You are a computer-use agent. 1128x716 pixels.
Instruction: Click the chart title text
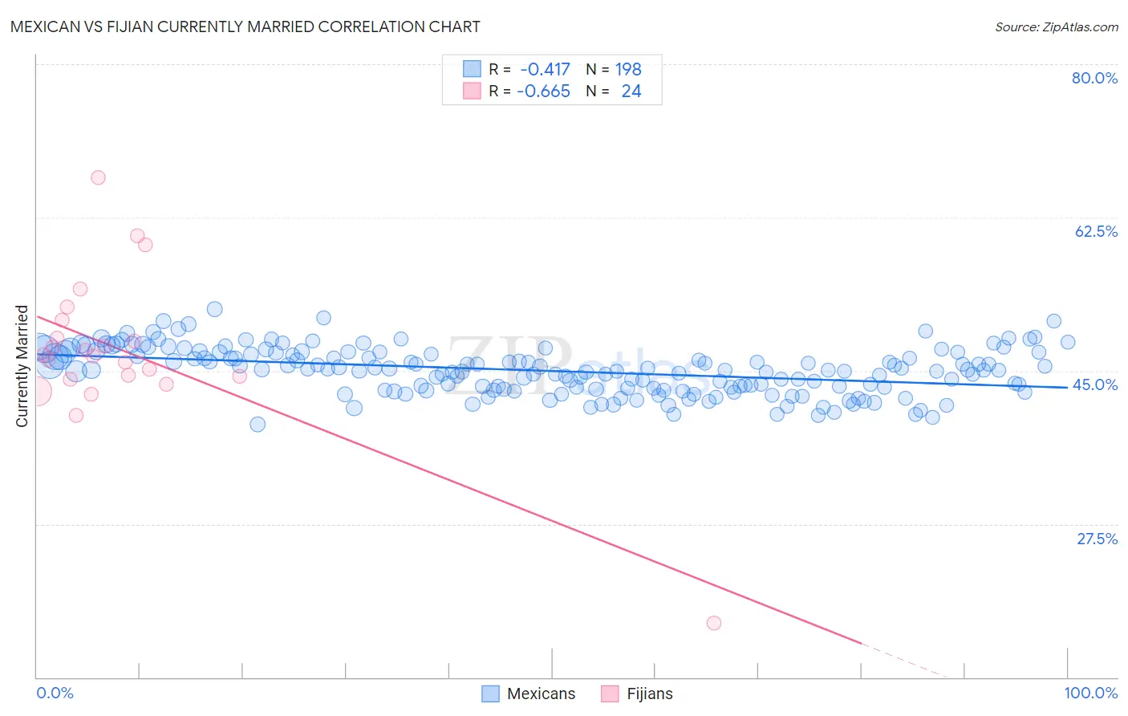[245, 26]
